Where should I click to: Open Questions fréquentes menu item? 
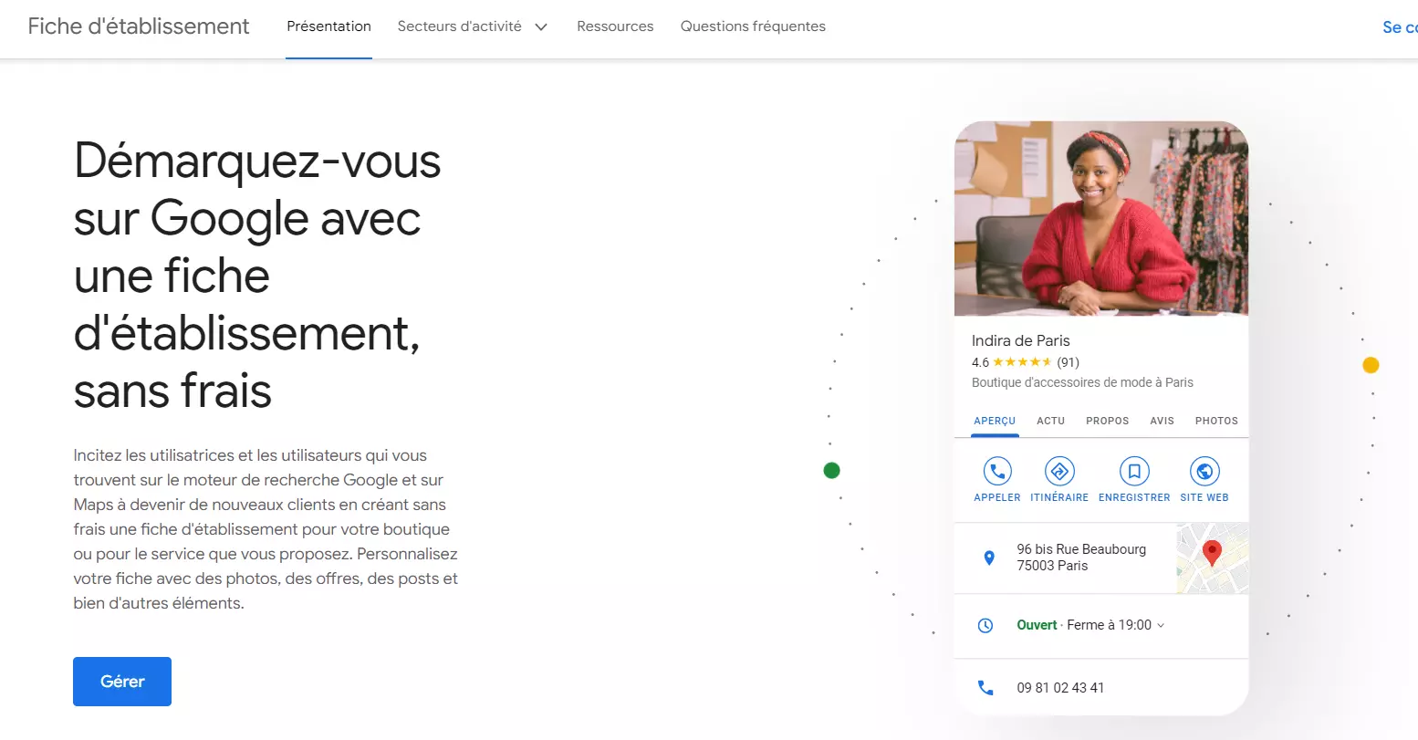(x=753, y=26)
